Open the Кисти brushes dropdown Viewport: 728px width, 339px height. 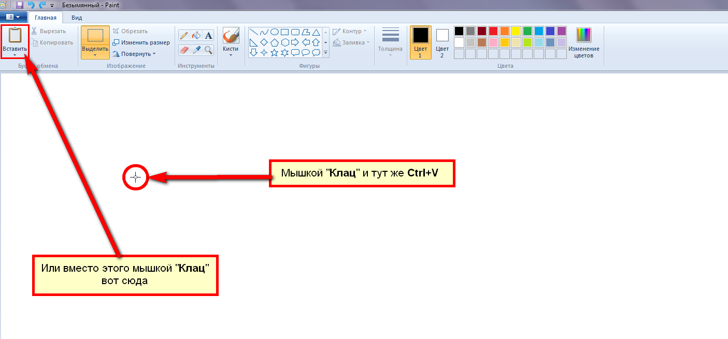click(231, 54)
